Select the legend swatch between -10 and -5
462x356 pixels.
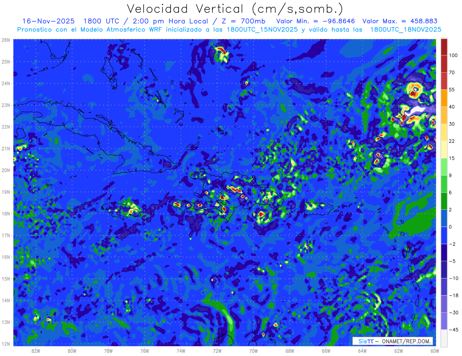click(444, 269)
